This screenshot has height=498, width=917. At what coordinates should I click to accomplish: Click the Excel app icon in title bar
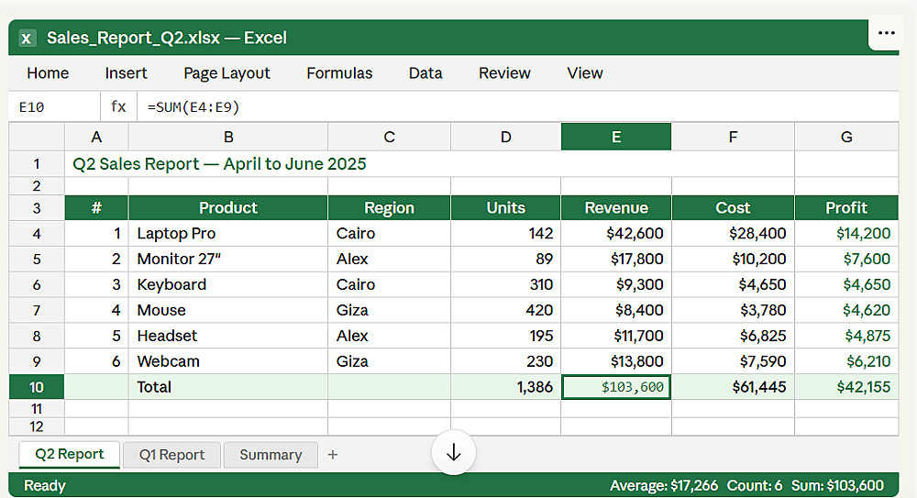[x=28, y=38]
